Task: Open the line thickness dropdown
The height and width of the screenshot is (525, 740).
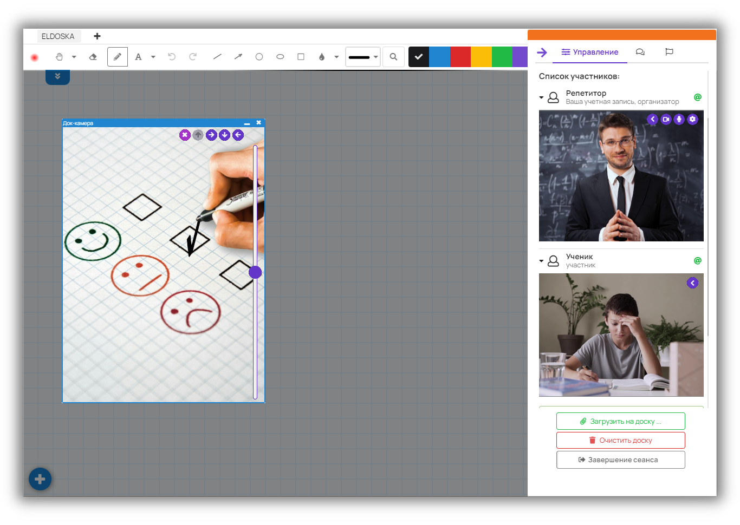Action: point(362,57)
